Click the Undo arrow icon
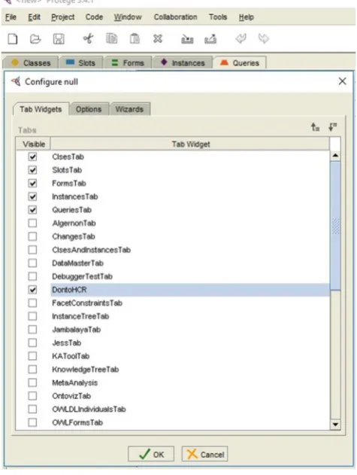Viewport: 357px width, 475px height. [x=241, y=39]
